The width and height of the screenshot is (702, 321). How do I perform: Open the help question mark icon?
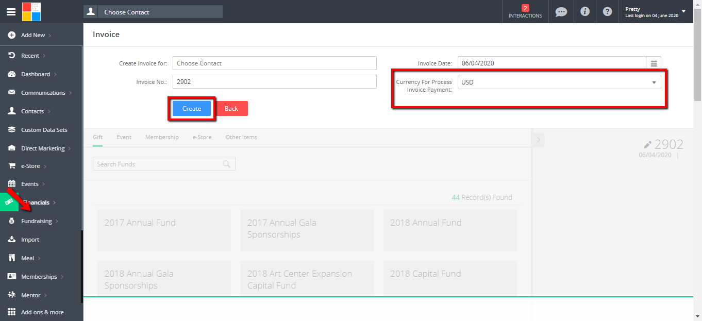coord(607,11)
